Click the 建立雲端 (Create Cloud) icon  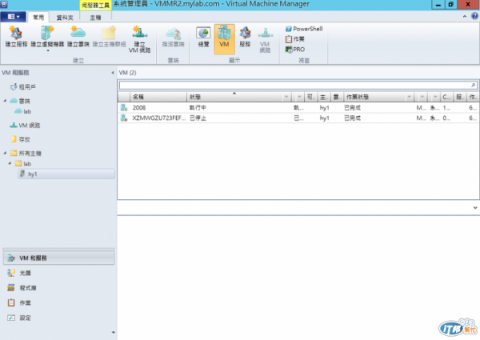pyautogui.click(x=78, y=37)
